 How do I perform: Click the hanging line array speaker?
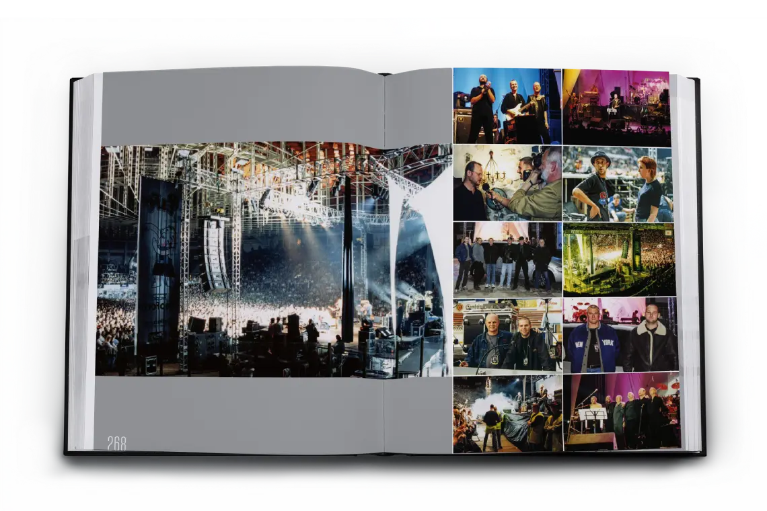coord(215,252)
